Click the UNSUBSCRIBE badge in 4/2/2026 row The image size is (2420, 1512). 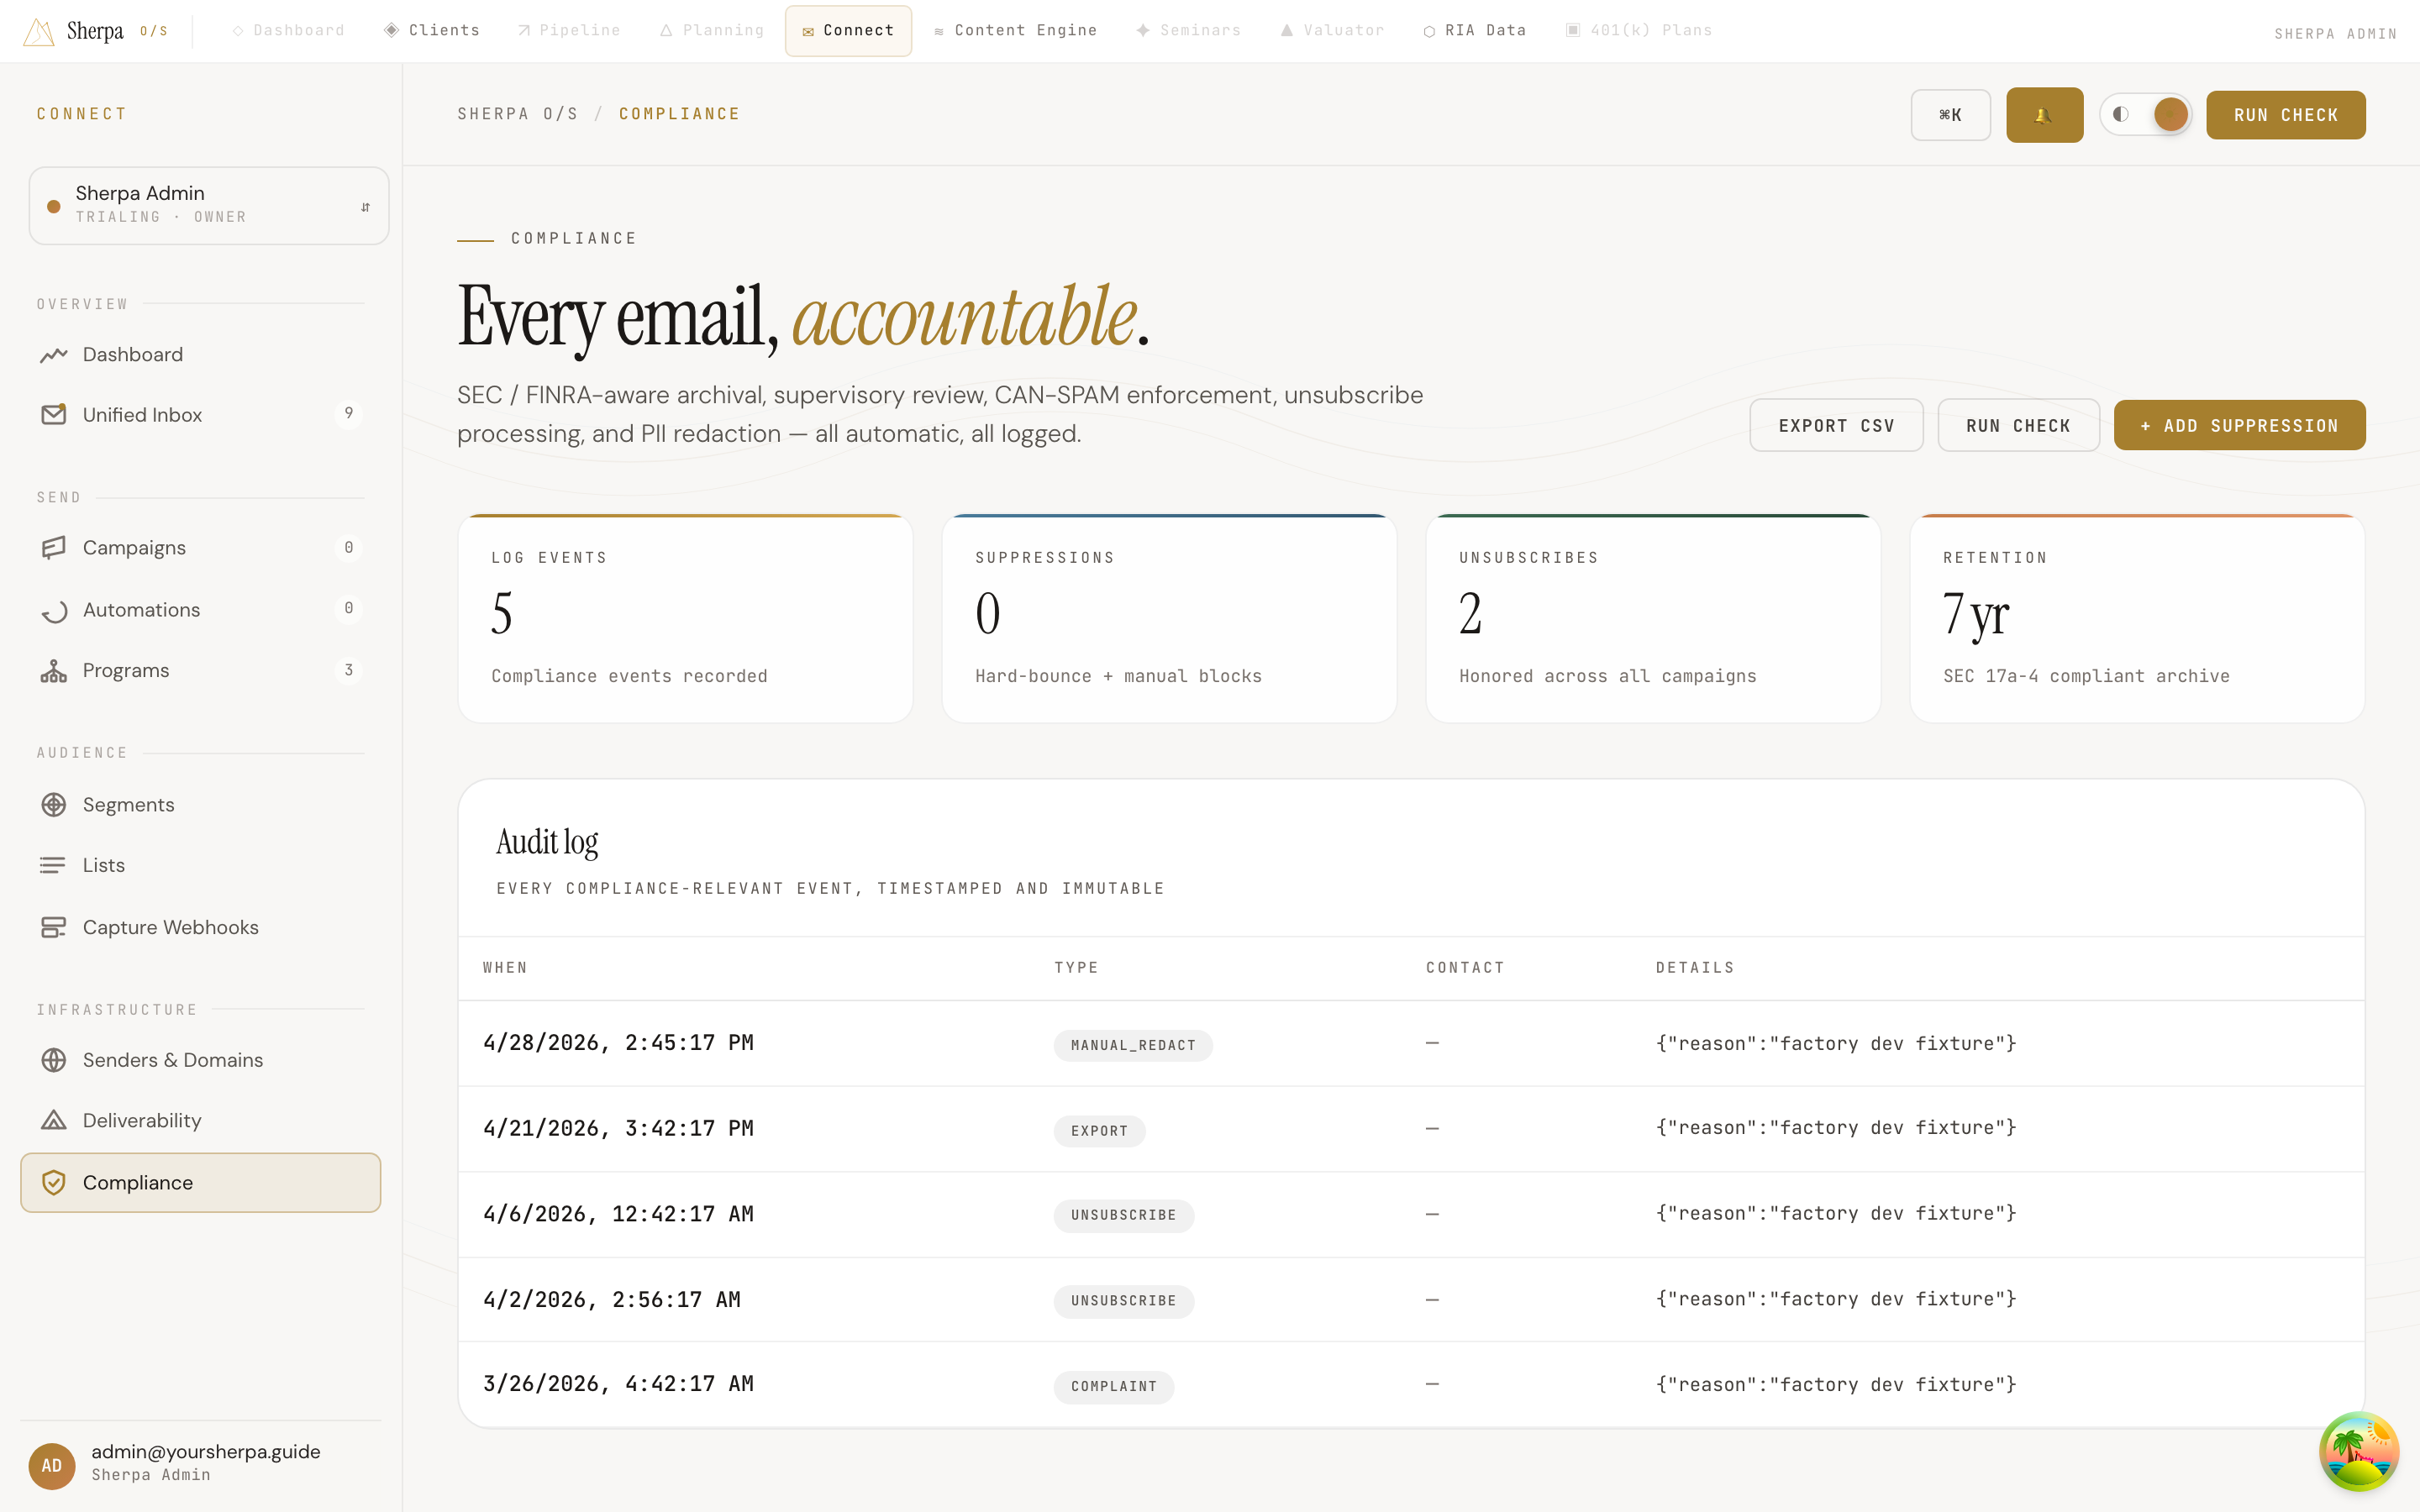coord(1123,1301)
